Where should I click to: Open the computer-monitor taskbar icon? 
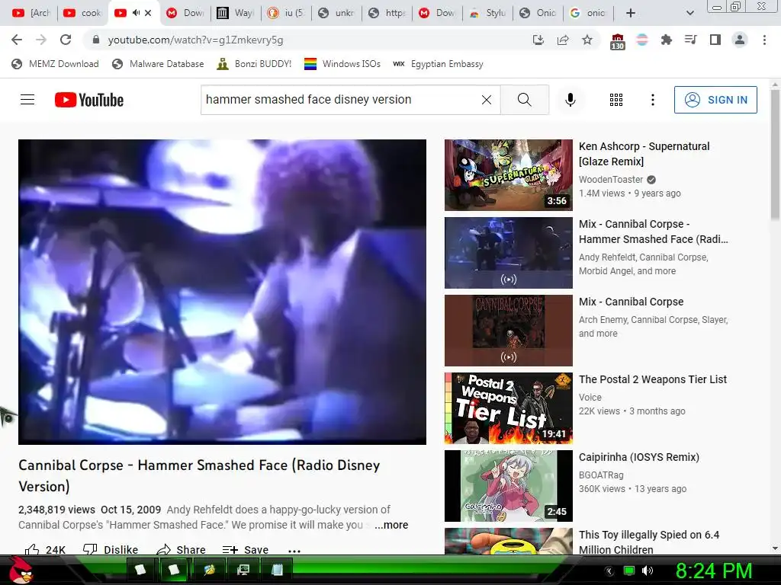243,570
